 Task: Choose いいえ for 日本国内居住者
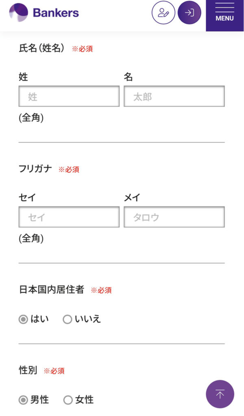(x=68, y=319)
